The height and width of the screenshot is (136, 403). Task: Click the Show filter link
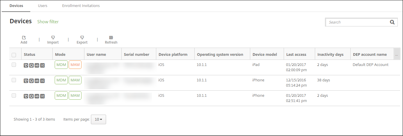tap(48, 22)
